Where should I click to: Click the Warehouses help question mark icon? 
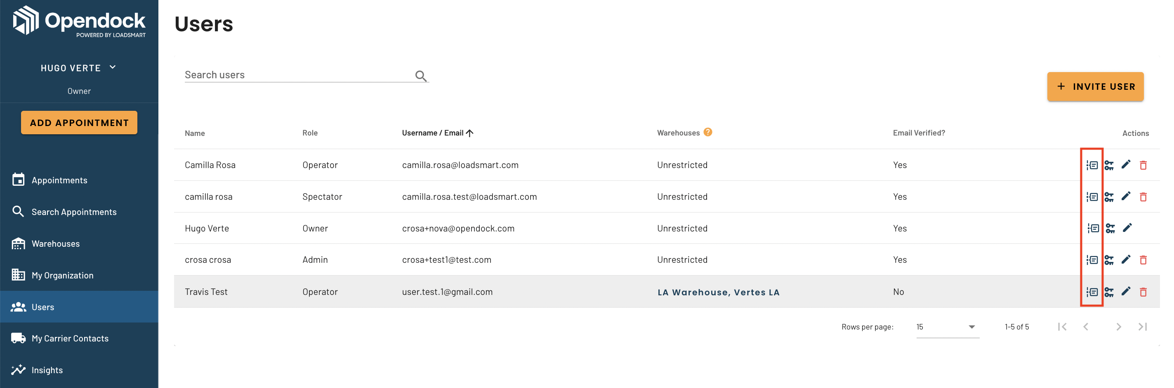click(x=707, y=132)
